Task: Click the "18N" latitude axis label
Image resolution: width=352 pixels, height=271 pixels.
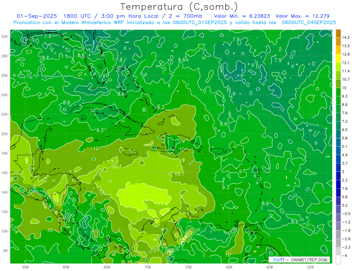Action: [4, 153]
